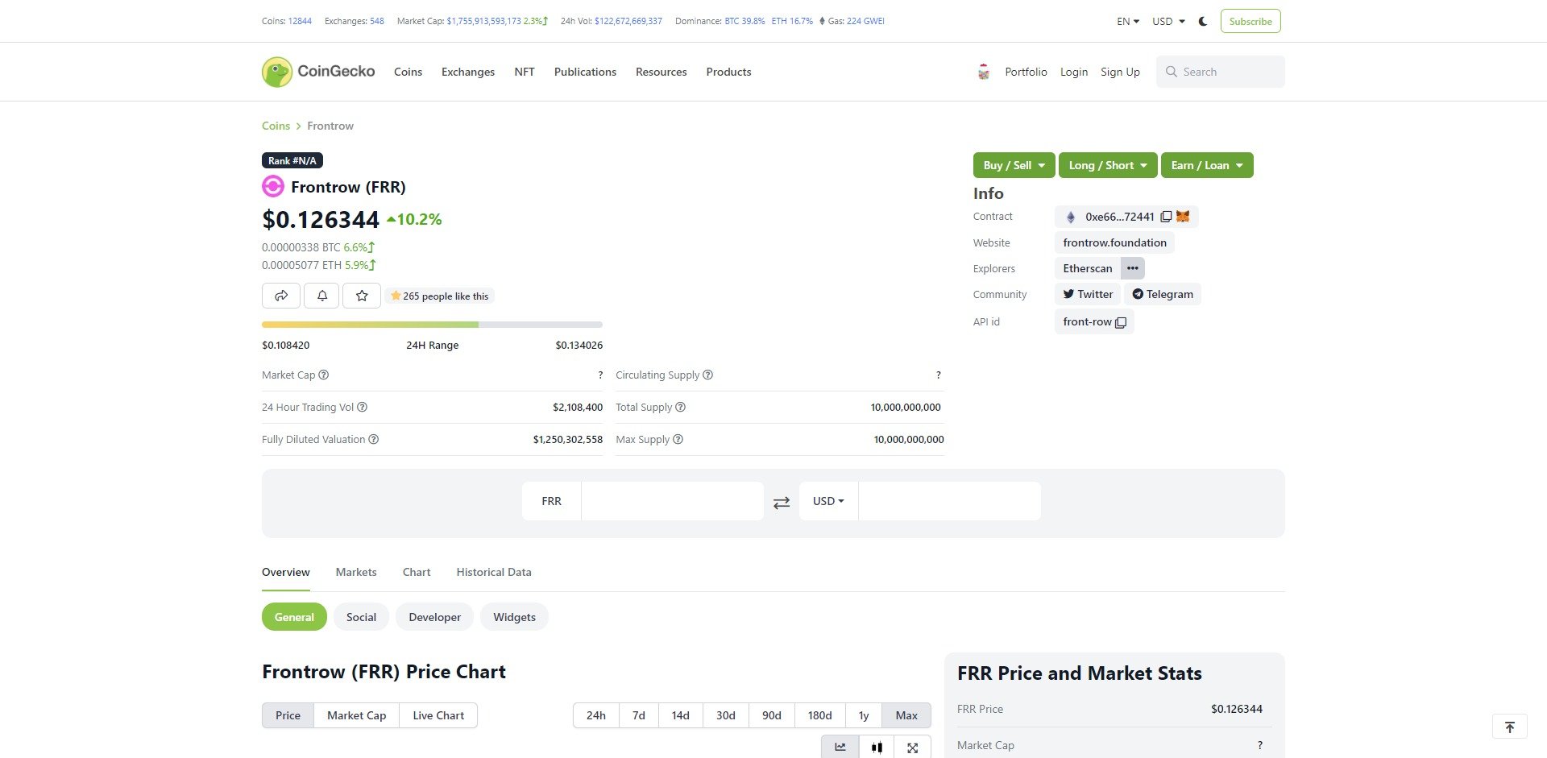The width and height of the screenshot is (1547, 758).
Task: Expand the Earn / Loan dropdown
Action: [x=1207, y=165]
